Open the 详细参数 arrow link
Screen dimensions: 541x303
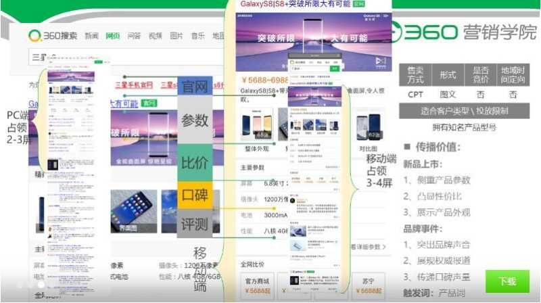click(368, 247)
